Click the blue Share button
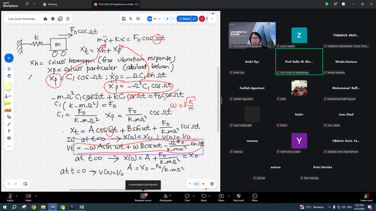 coord(184,19)
